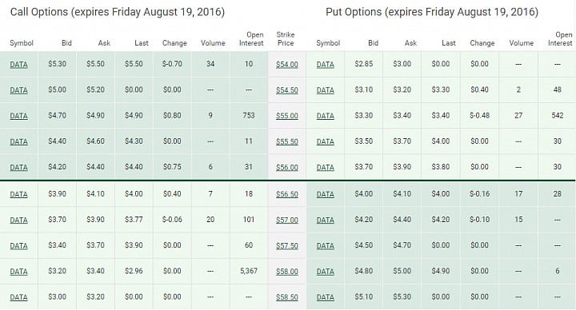This screenshot has height=310, width=576.
Task: Open the DATA put symbol with $2.85 bid
Action: pos(325,65)
